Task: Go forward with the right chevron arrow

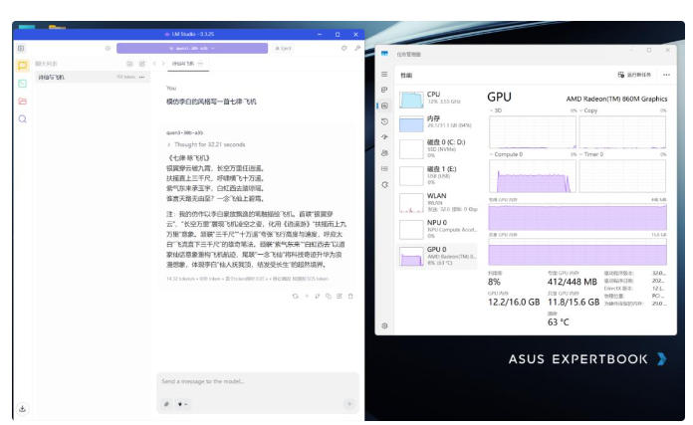Action: tap(163, 64)
